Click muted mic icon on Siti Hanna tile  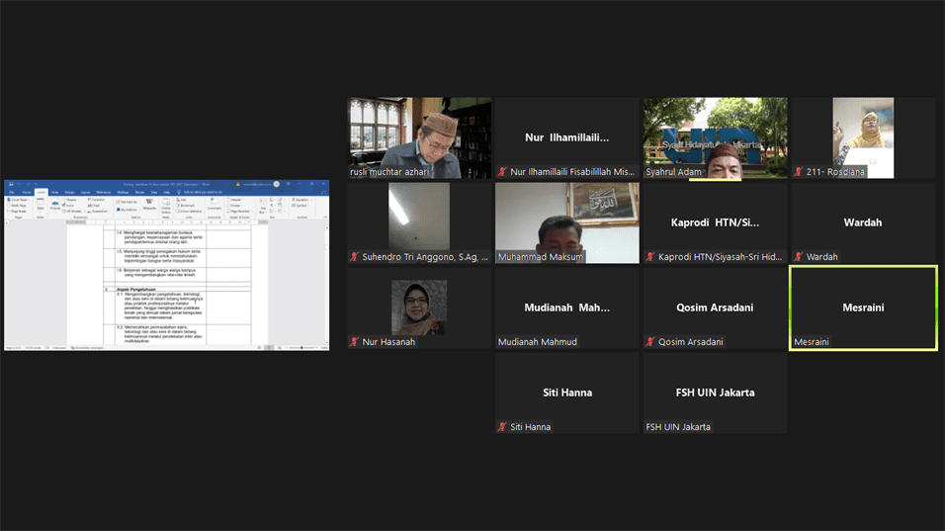pos(503,427)
